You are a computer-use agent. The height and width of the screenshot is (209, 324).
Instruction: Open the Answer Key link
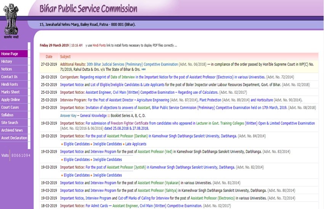[x=69, y=116]
